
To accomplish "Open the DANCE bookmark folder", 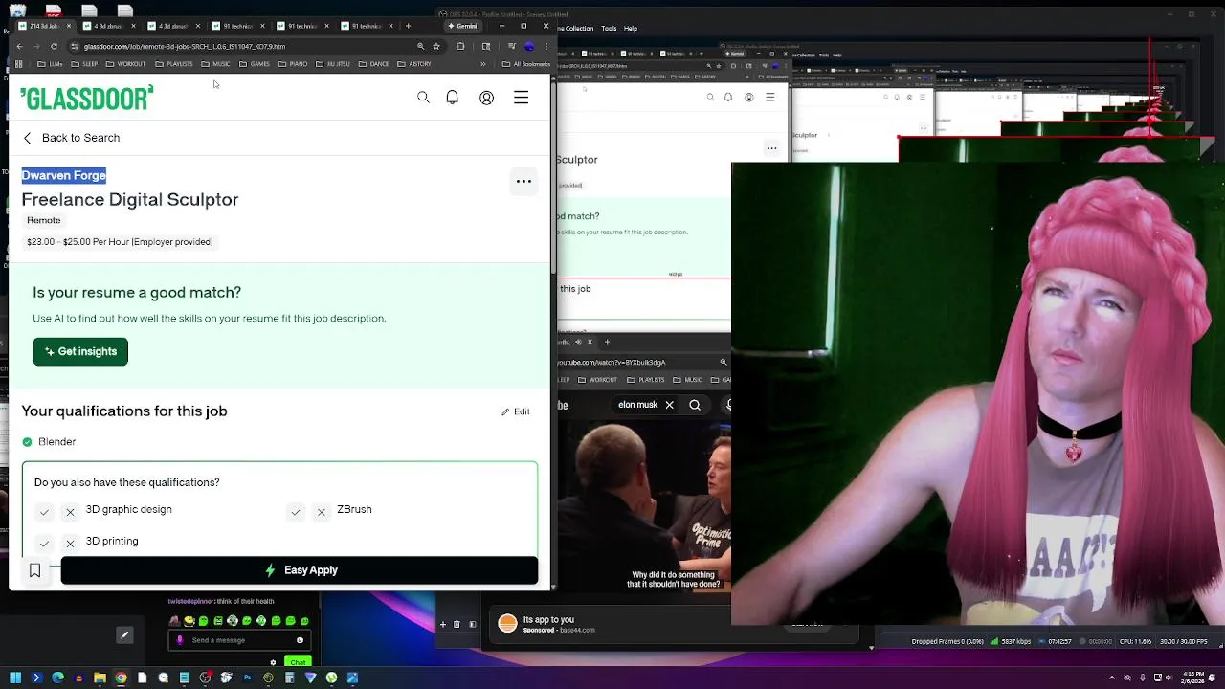I will (374, 64).
